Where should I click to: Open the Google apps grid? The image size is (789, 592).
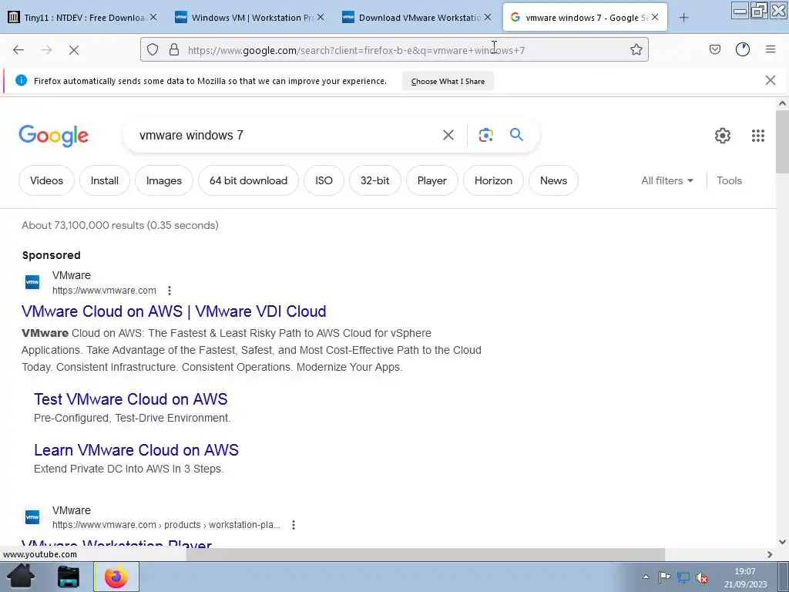click(x=758, y=136)
